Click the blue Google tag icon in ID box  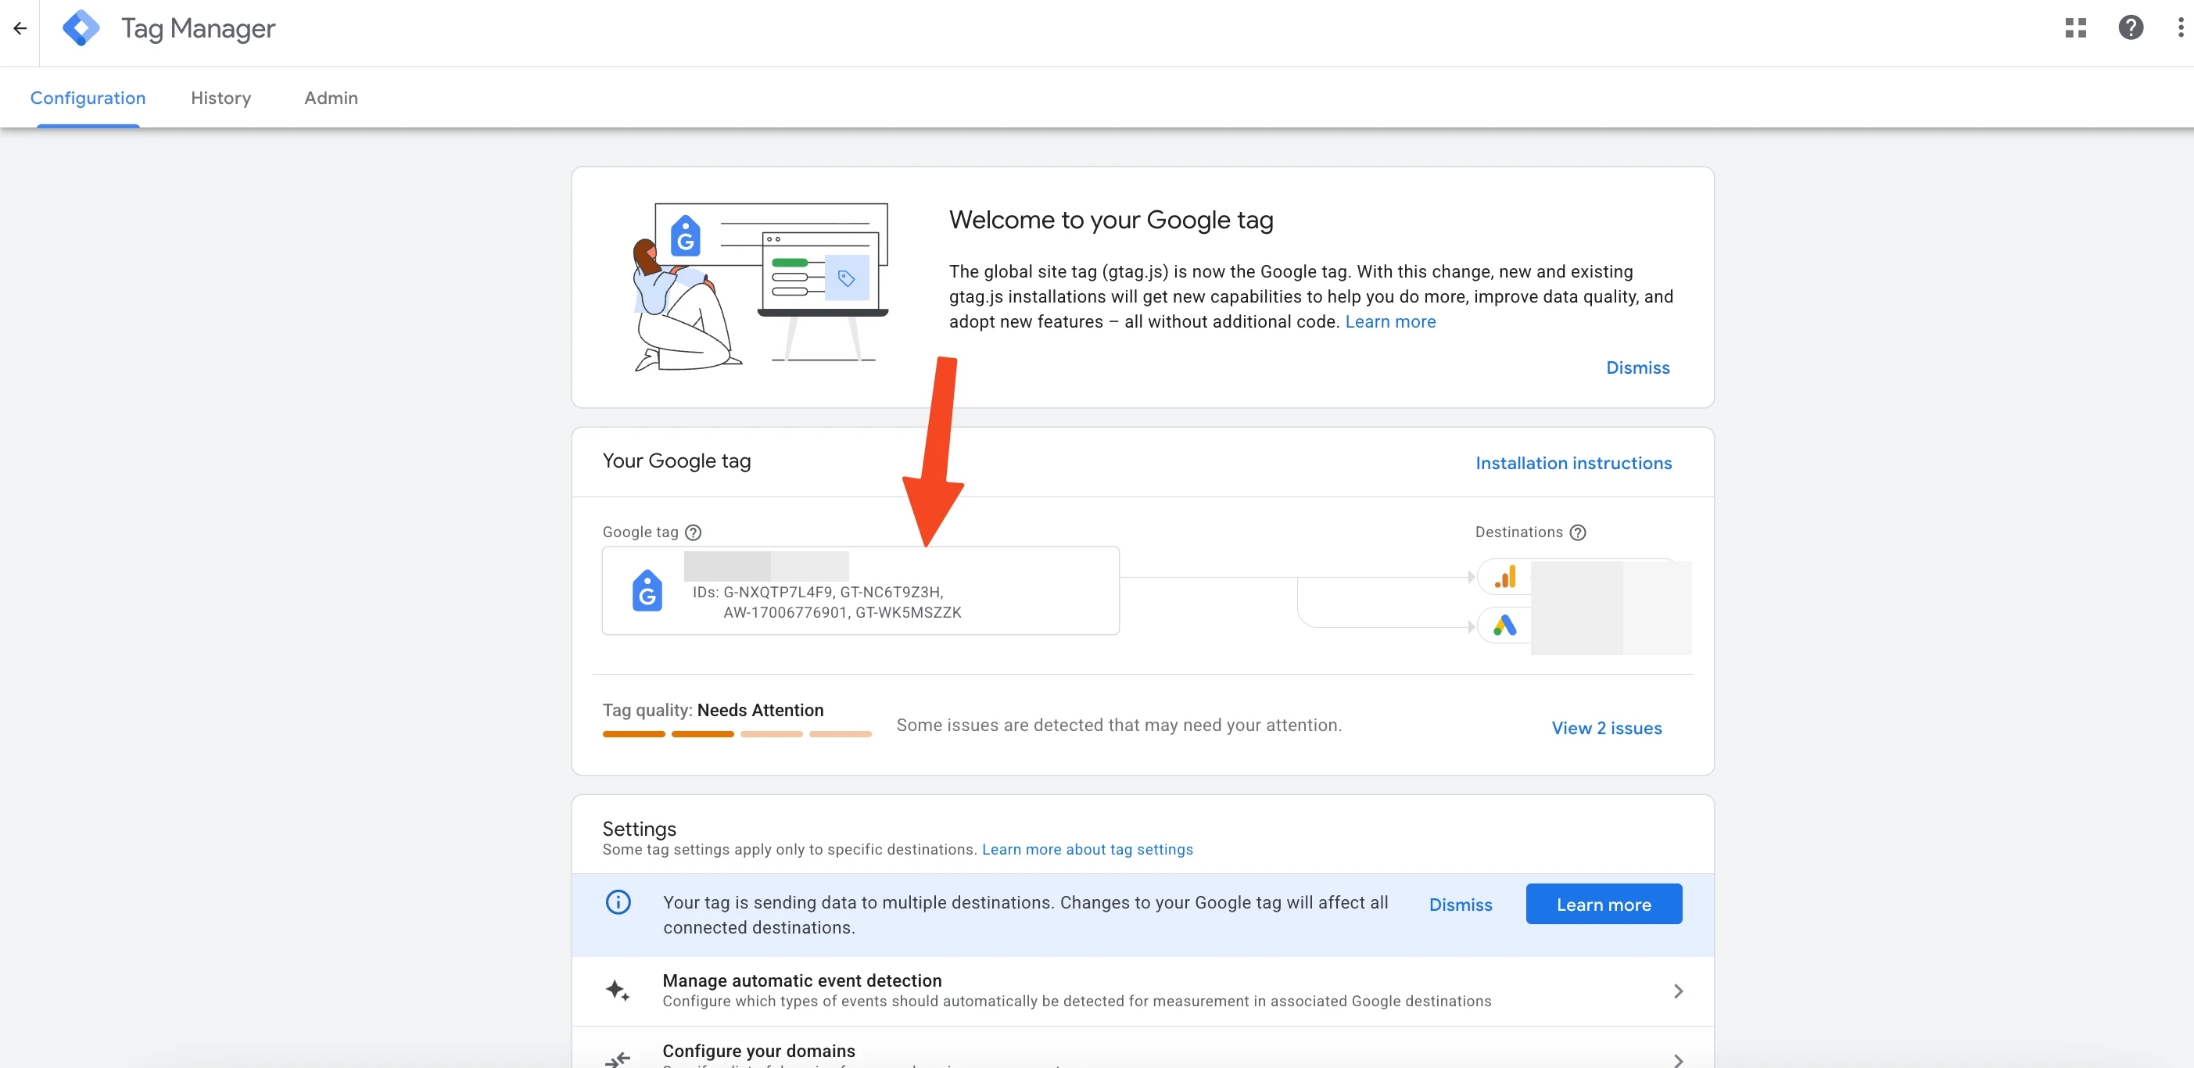click(647, 590)
